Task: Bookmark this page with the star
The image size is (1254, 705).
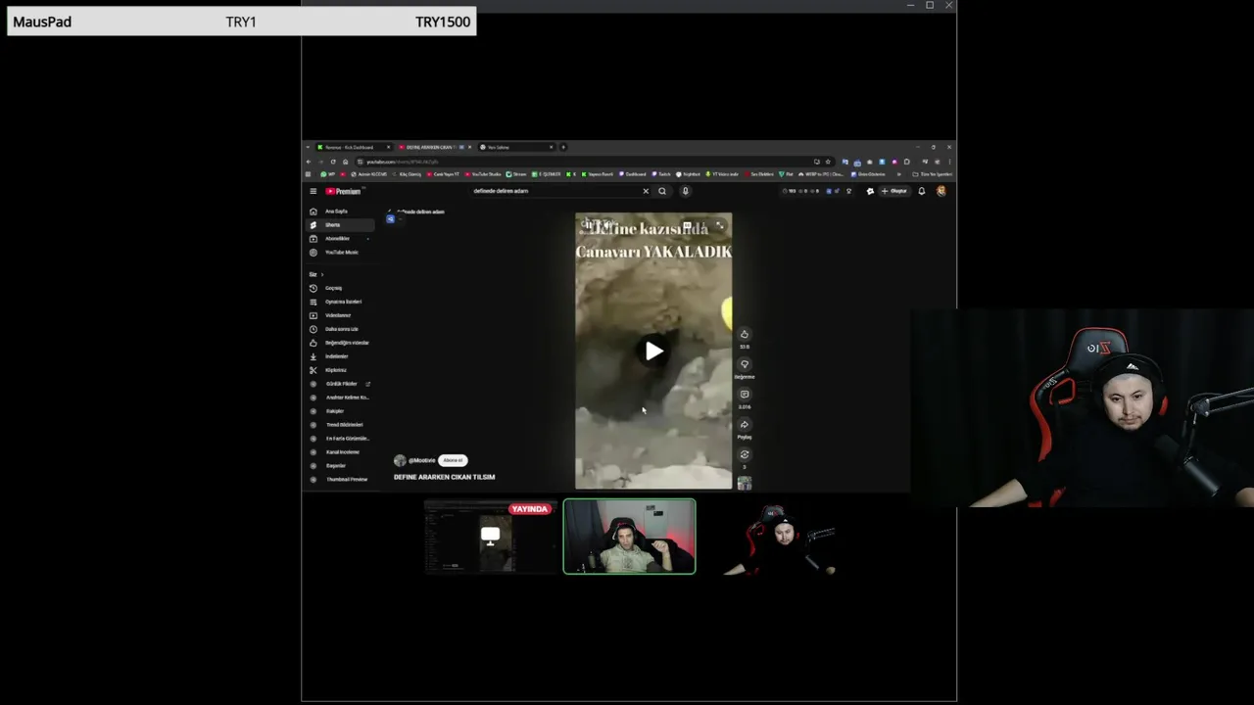Action: coord(828,162)
